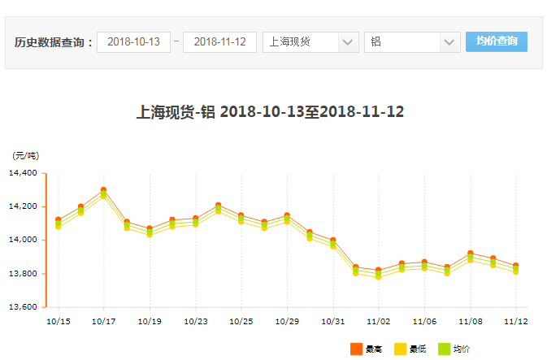547x360 pixels.
Task: Click the 14,400 y-axis label
Action: point(23,173)
